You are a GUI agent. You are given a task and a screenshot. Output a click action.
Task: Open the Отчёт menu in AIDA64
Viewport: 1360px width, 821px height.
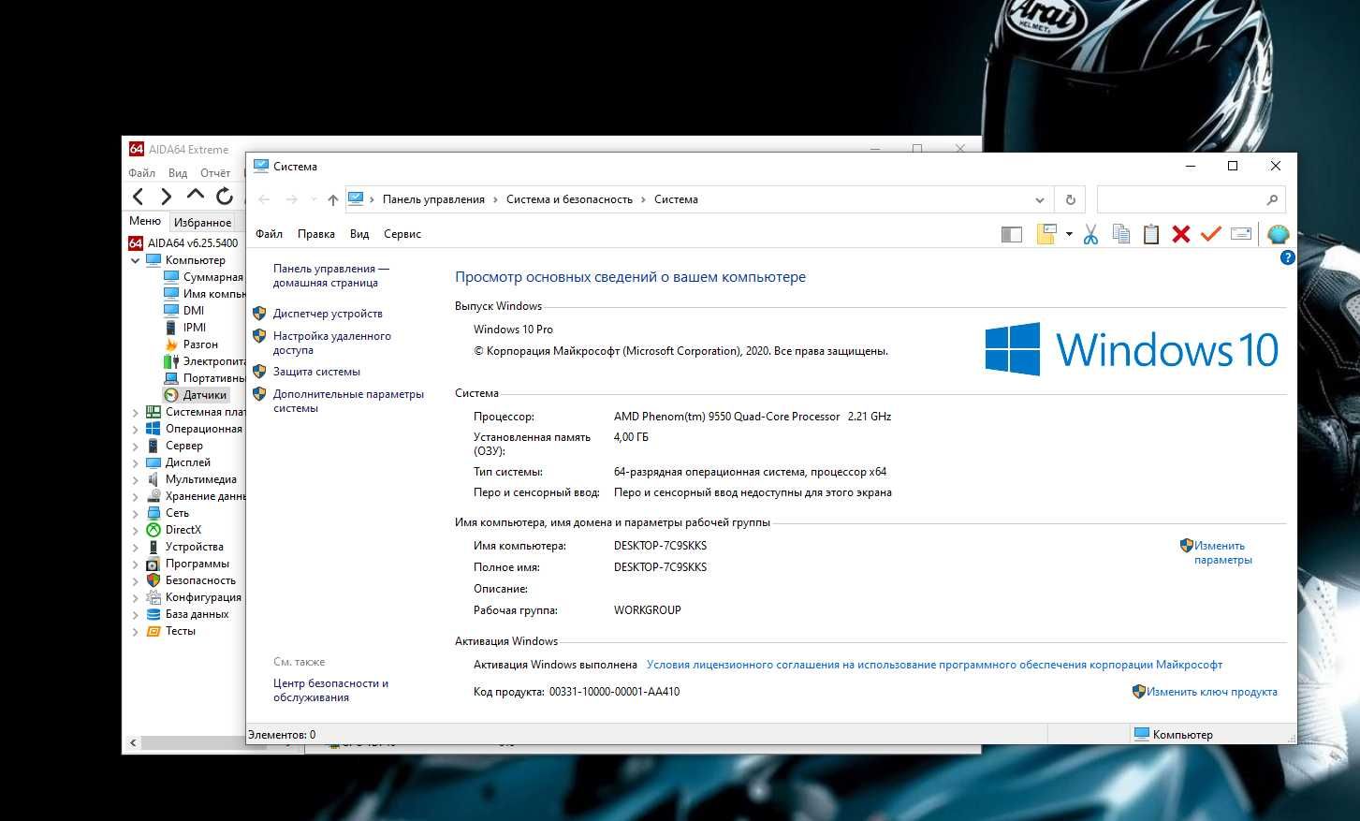215,173
